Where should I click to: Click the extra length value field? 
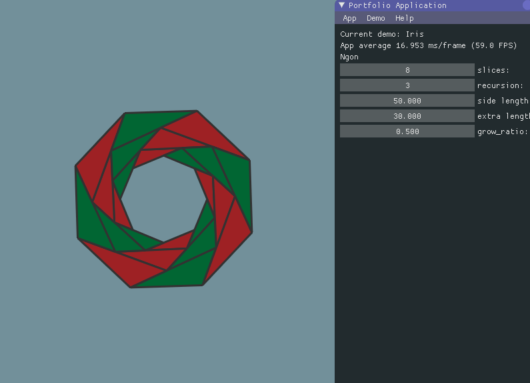407,116
